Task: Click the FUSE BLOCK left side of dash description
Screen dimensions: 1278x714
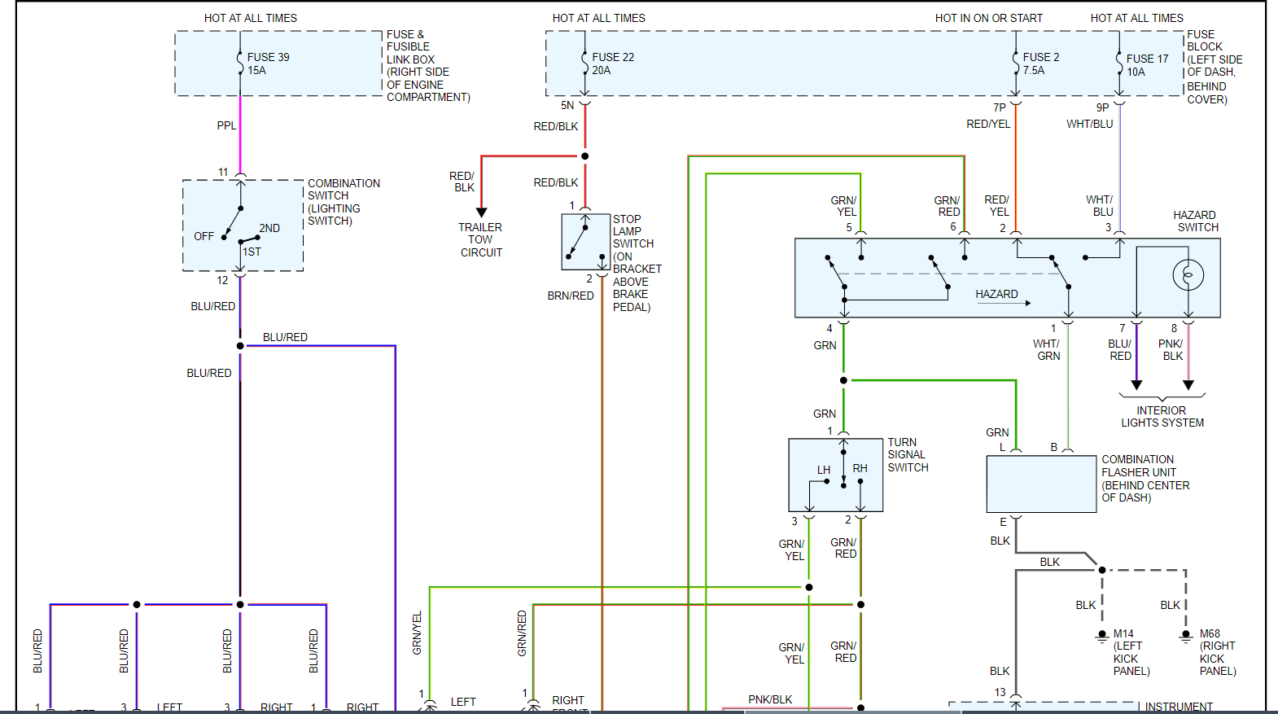Action: pos(1215,67)
